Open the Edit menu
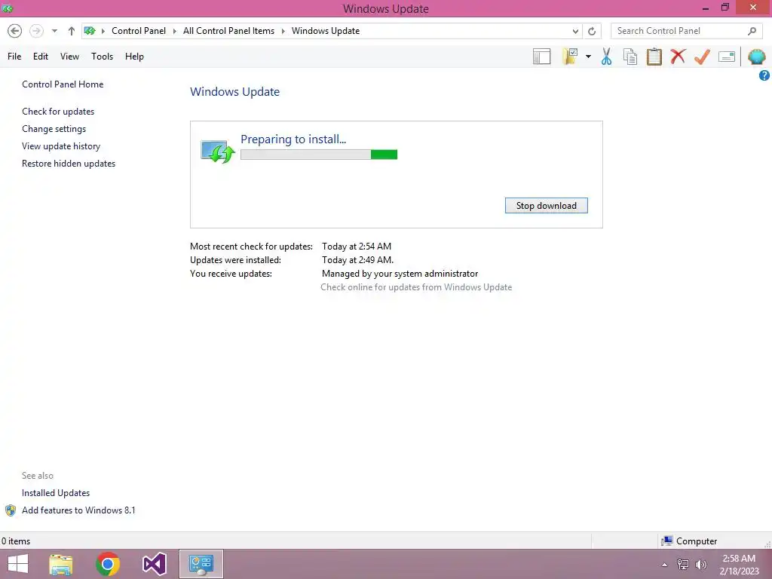 point(41,57)
